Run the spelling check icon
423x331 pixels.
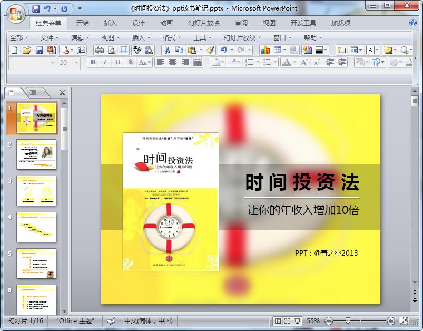click(137, 50)
